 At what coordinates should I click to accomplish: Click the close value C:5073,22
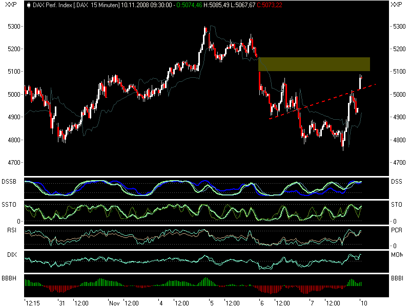click(x=270, y=5)
